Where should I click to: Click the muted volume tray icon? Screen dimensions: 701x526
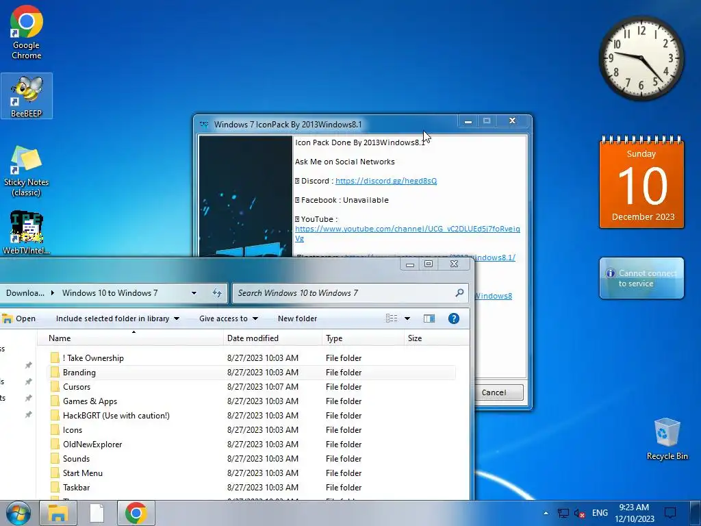[x=579, y=514]
